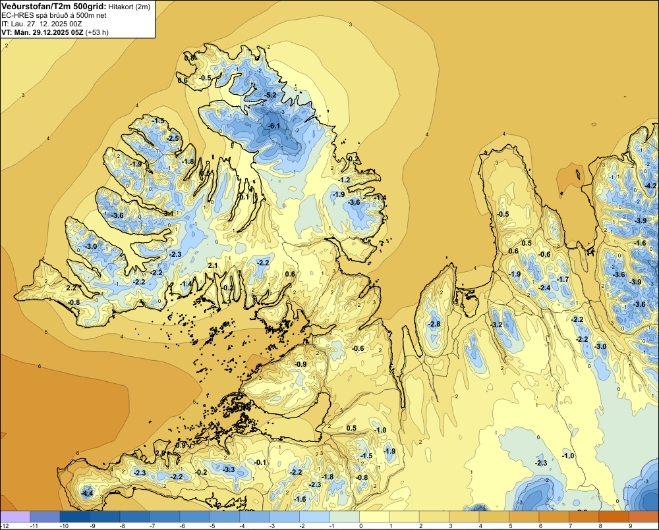Click the -0.1 temperature label
Image resolution: width=659 pixels, height=530 pixels.
(x=260, y=462)
